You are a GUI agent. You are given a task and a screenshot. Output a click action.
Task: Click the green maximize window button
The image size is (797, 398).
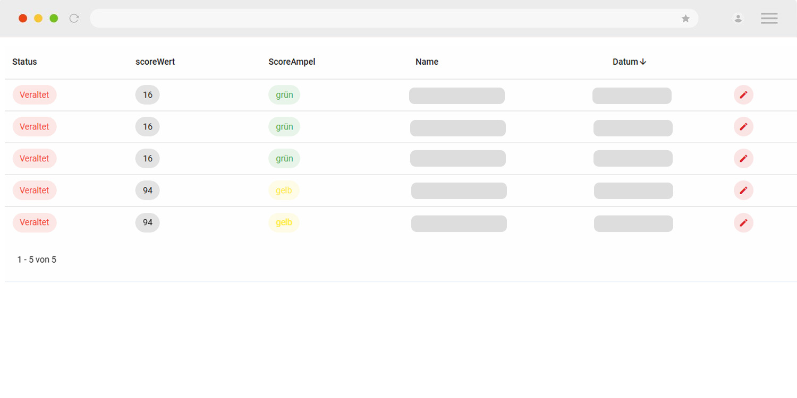point(54,19)
